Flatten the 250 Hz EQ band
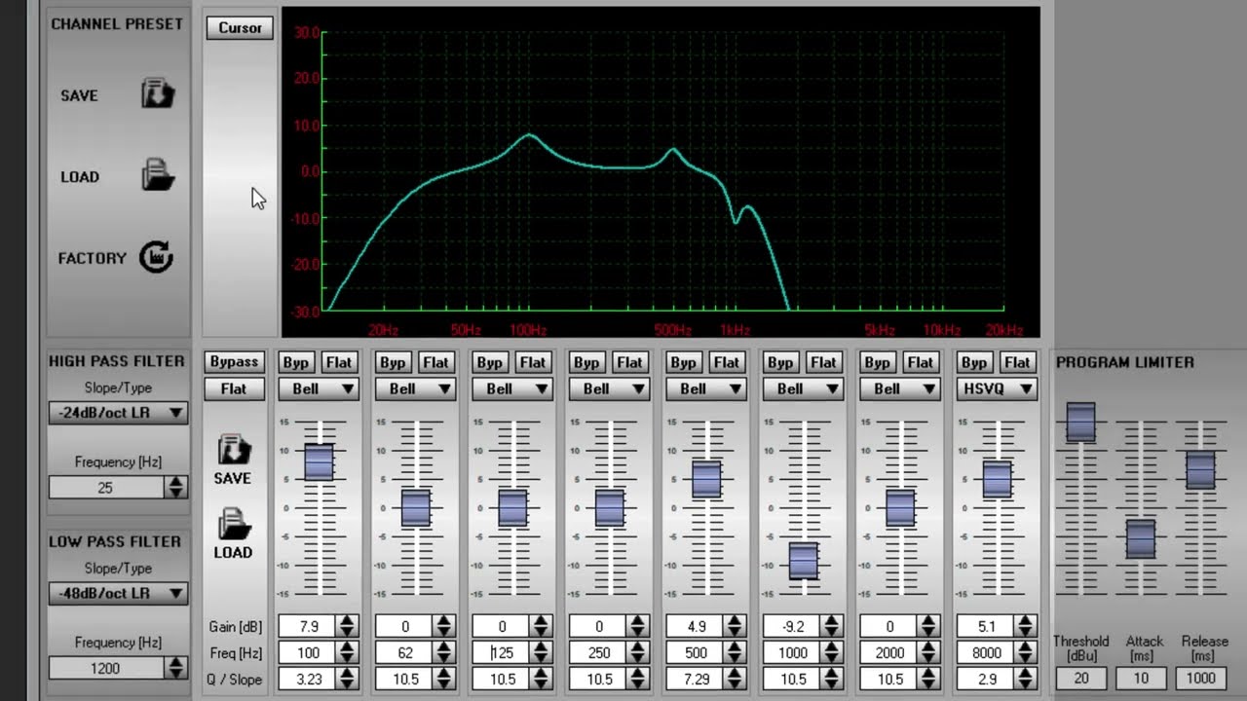 pos(629,362)
